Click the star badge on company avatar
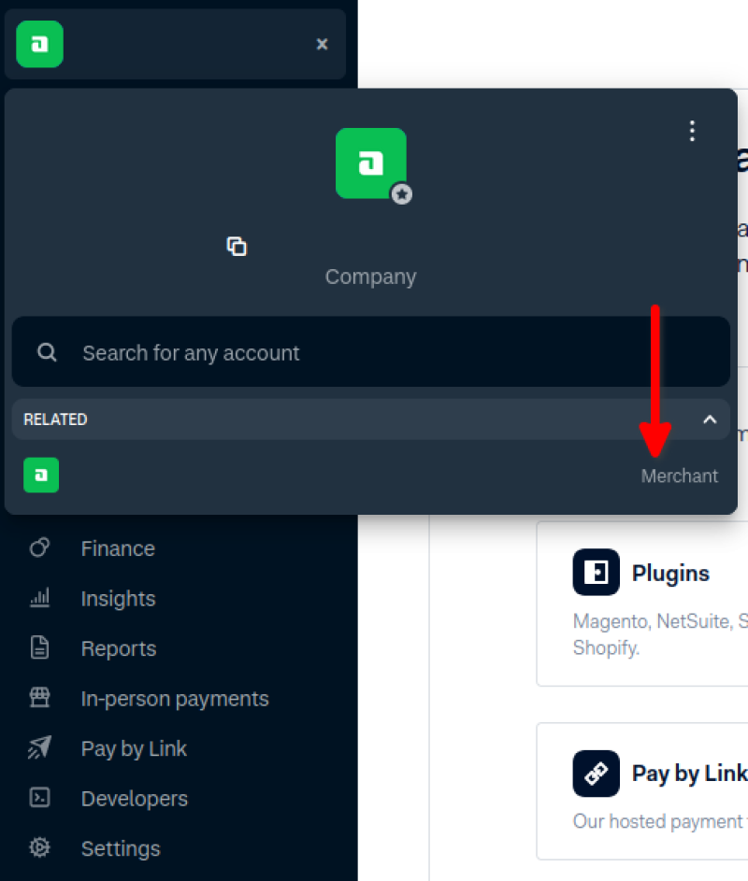 (401, 194)
